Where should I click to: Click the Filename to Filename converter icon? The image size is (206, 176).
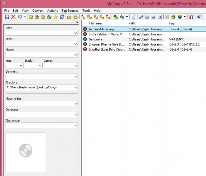tap(96, 17)
